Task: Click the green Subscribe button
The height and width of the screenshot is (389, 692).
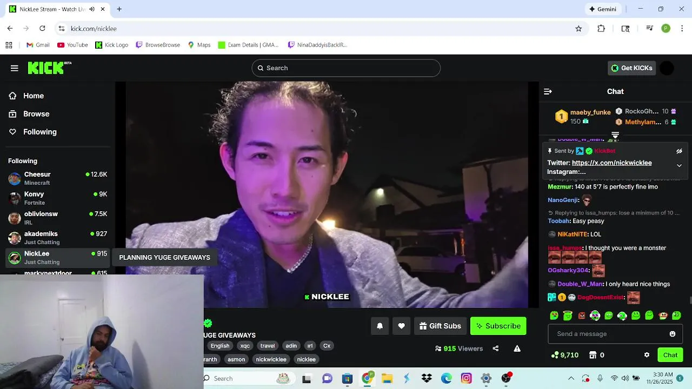Action: [x=498, y=326]
